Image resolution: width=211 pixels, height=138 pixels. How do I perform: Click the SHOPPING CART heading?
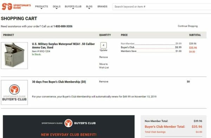tap(19, 18)
